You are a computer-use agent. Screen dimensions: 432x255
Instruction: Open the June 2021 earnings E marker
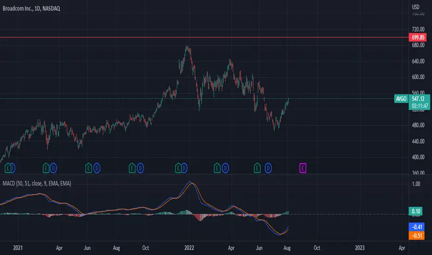[89, 168]
